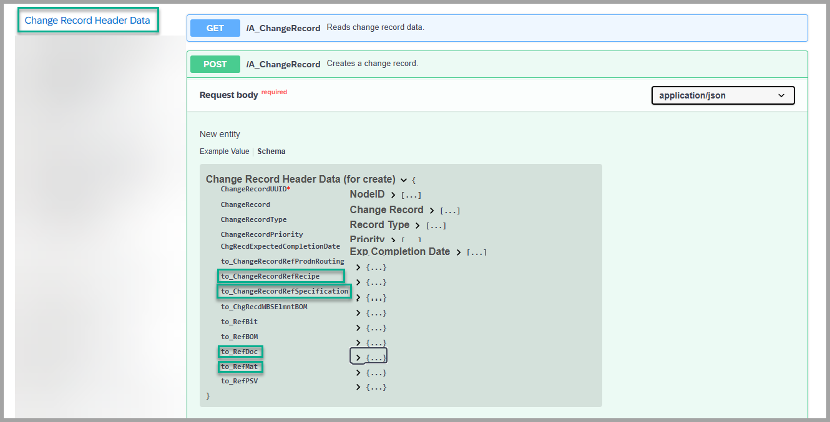Click the to_RefMat property name
The image size is (830, 422).
(x=240, y=367)
